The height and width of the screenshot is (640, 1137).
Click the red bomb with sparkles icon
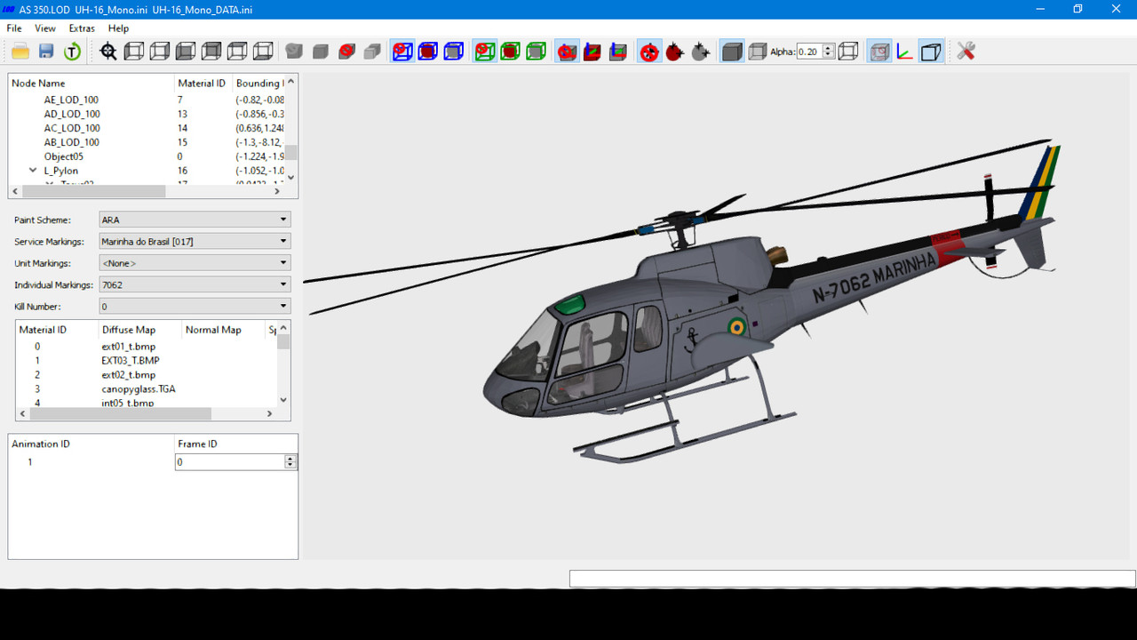675,51
